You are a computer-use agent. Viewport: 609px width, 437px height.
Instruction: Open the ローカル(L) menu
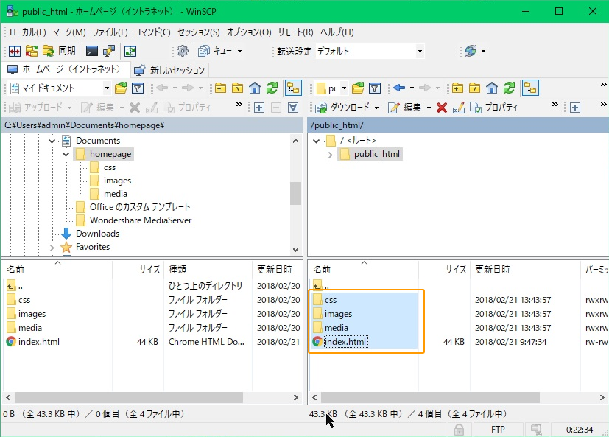(27, 32)
